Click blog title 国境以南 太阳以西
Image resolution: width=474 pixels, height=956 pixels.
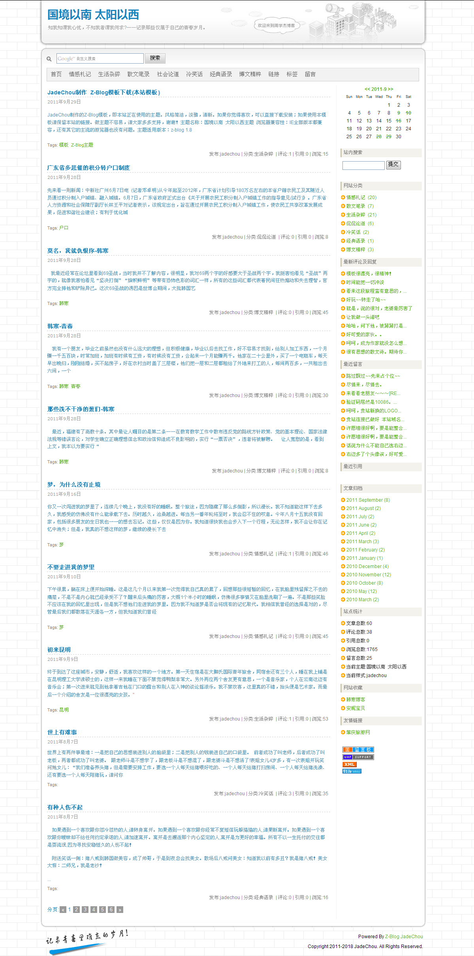[x=93, y=15]
